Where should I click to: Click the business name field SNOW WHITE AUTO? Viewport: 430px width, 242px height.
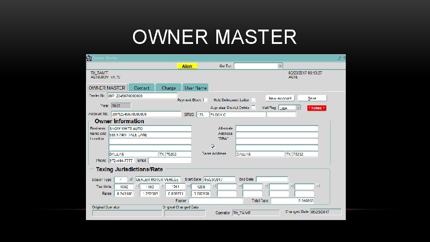pos(150,129)
